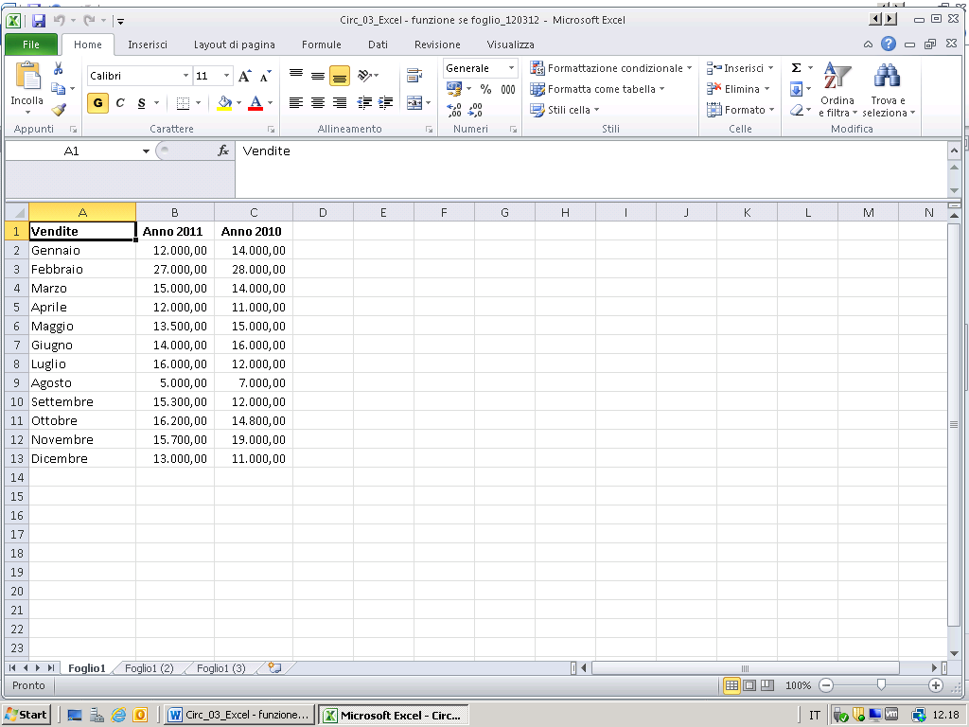Select cell B3 containing 27.000,00
The image size is (969, 727).
tap(175, 270)
